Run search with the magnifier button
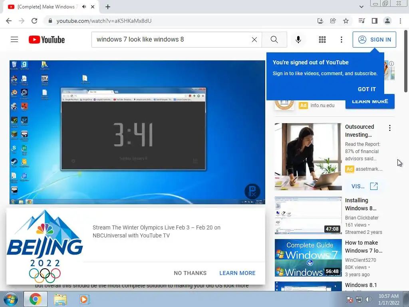409x307 pixels. pyautogui.click(x=274, y=40)
